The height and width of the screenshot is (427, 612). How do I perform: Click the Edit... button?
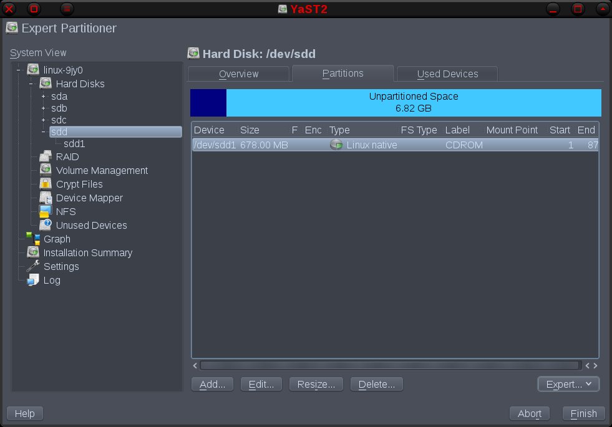pos(261,384)
